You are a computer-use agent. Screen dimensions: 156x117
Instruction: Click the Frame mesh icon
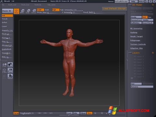coord(5,71)
